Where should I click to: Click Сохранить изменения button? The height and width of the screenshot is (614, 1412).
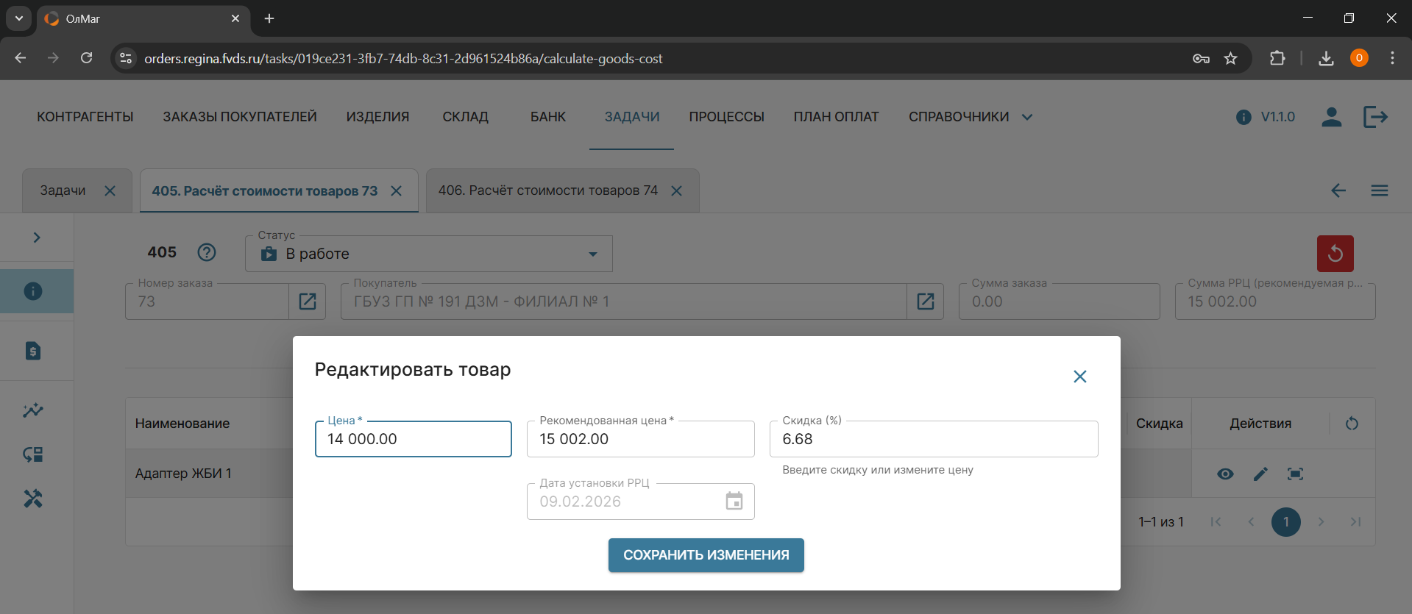click(x=706, y=555)
